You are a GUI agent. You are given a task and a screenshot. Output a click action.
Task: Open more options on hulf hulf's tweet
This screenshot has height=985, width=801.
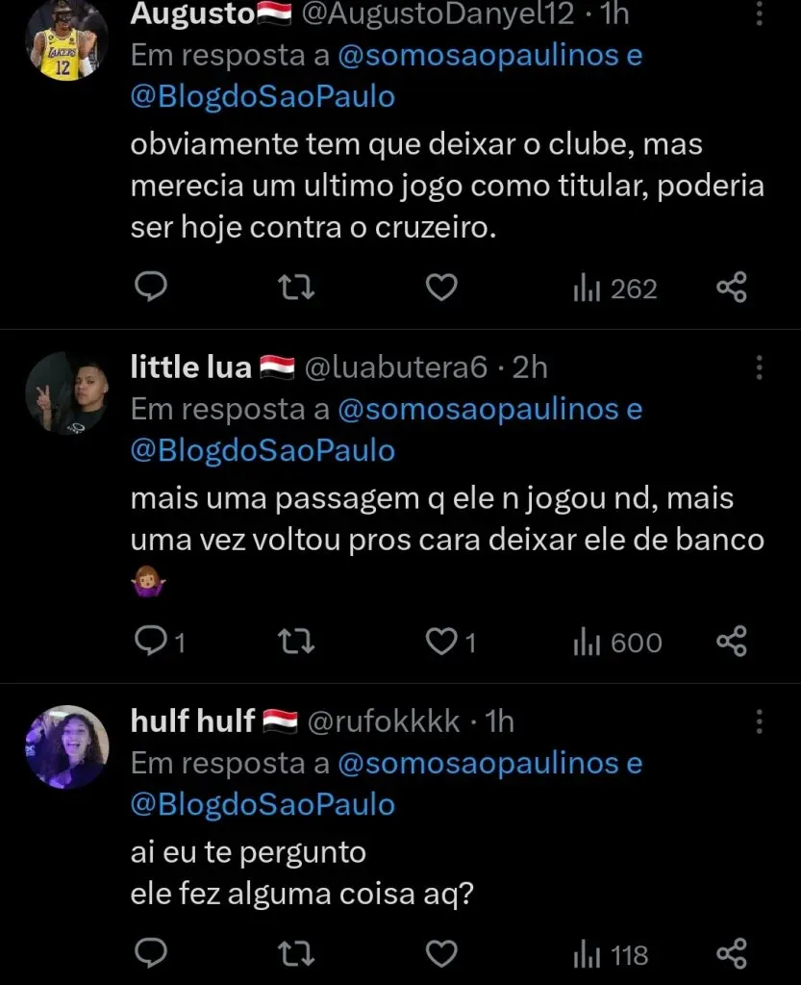(x=759, y=721)
